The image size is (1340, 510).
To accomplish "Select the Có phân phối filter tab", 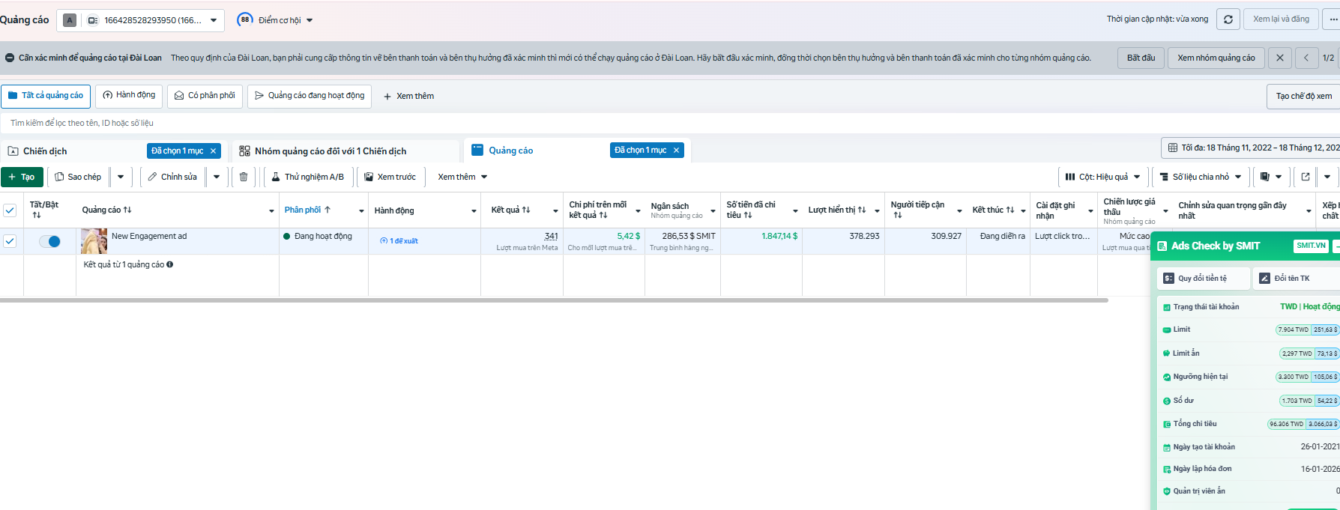I will 205,96.
